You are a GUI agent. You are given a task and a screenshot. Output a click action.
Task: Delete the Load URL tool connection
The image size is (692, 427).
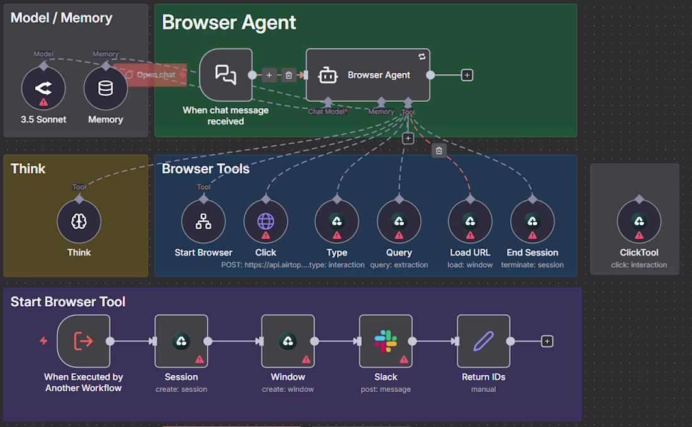pos(438,151)
